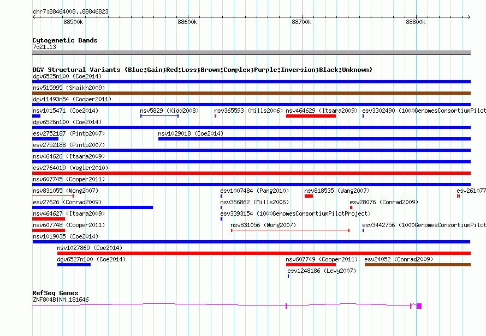486x336 pixels.
Task: Select the nsv464629 (Itsara2009) red loss bar
Action: pyautogui.click(x=311, y=116)
